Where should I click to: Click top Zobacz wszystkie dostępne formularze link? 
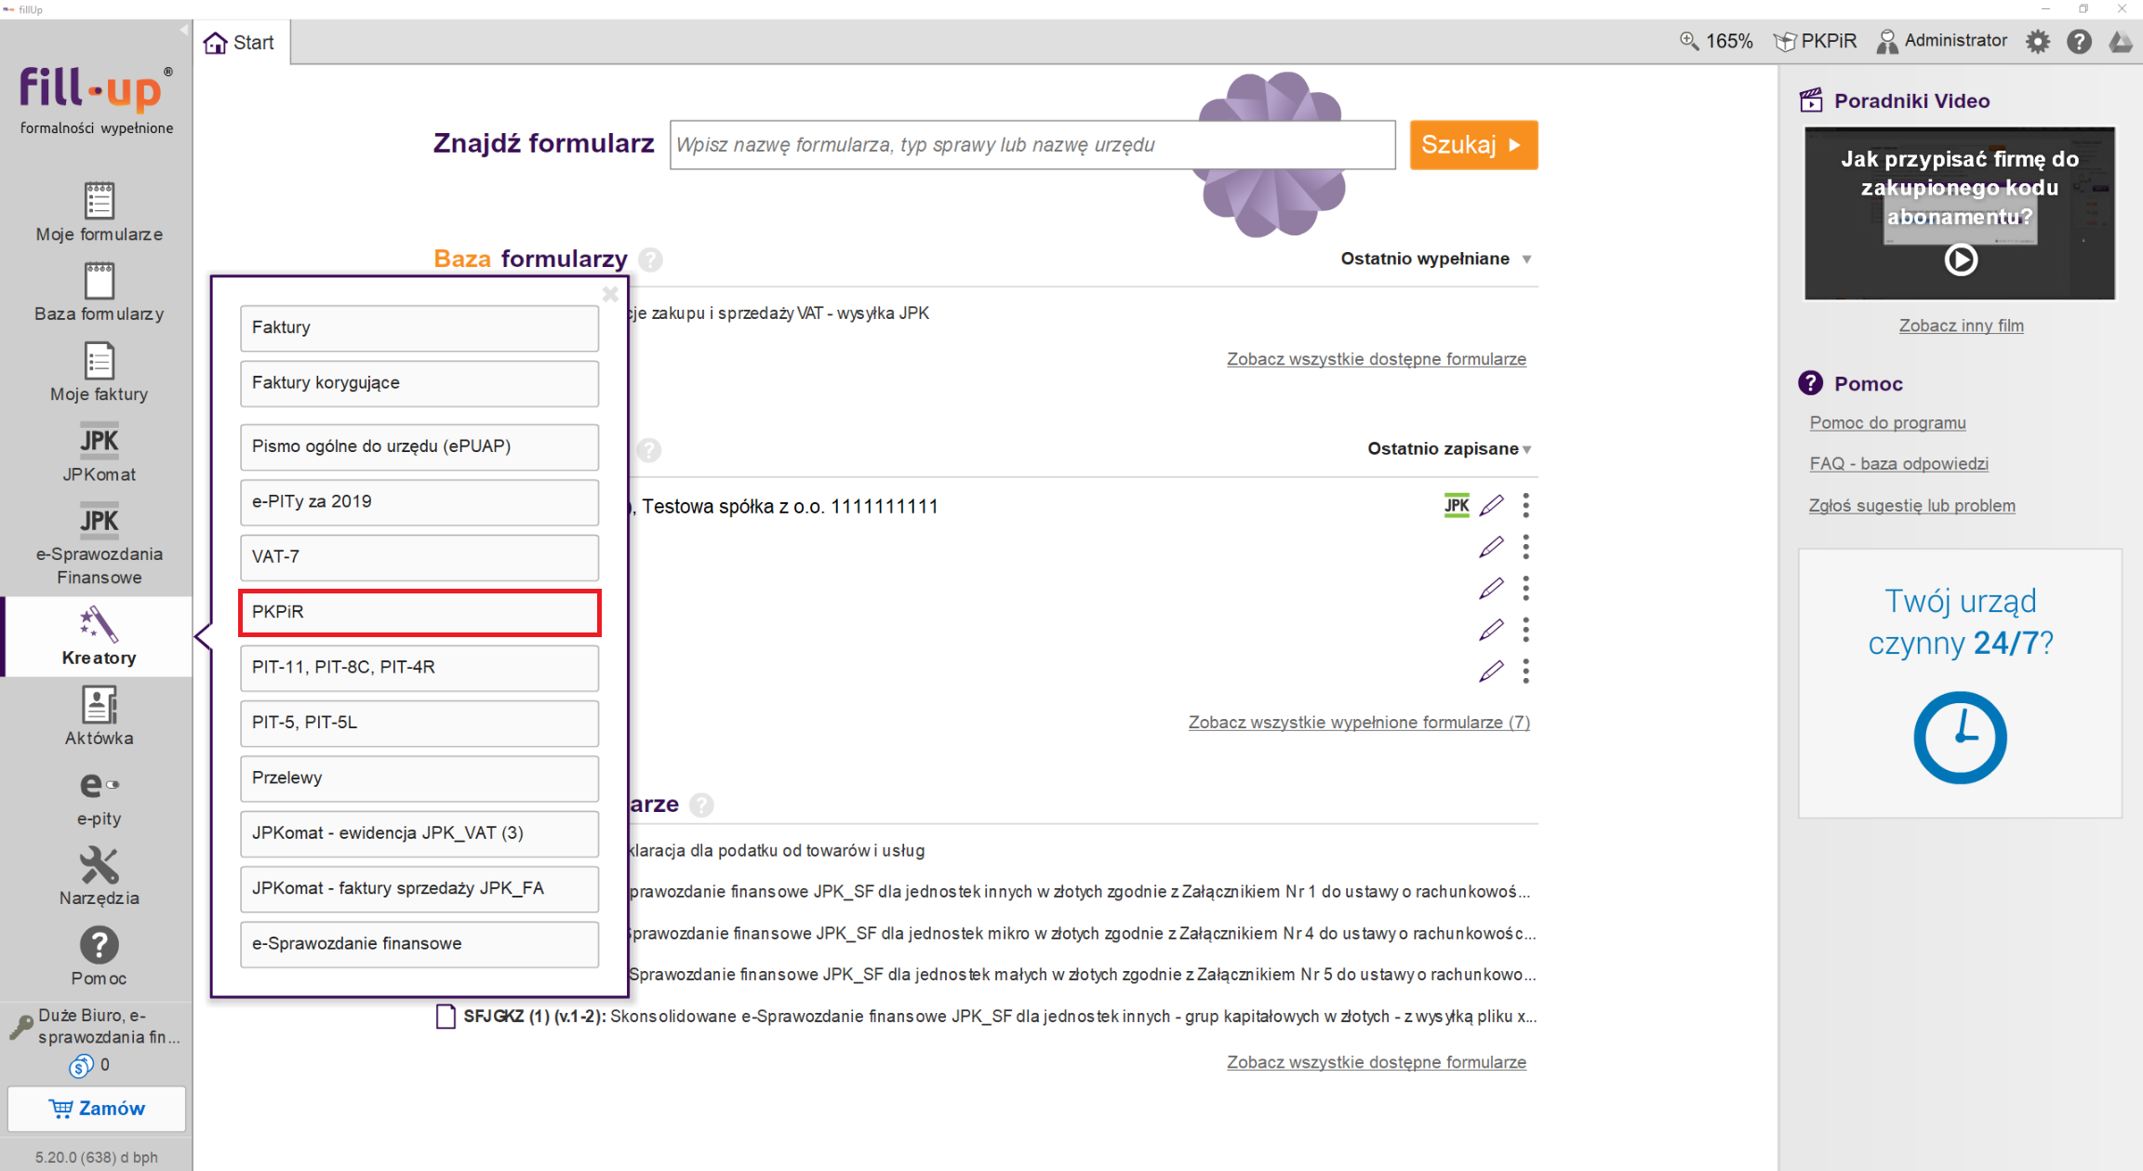(x=1376, y=359)
